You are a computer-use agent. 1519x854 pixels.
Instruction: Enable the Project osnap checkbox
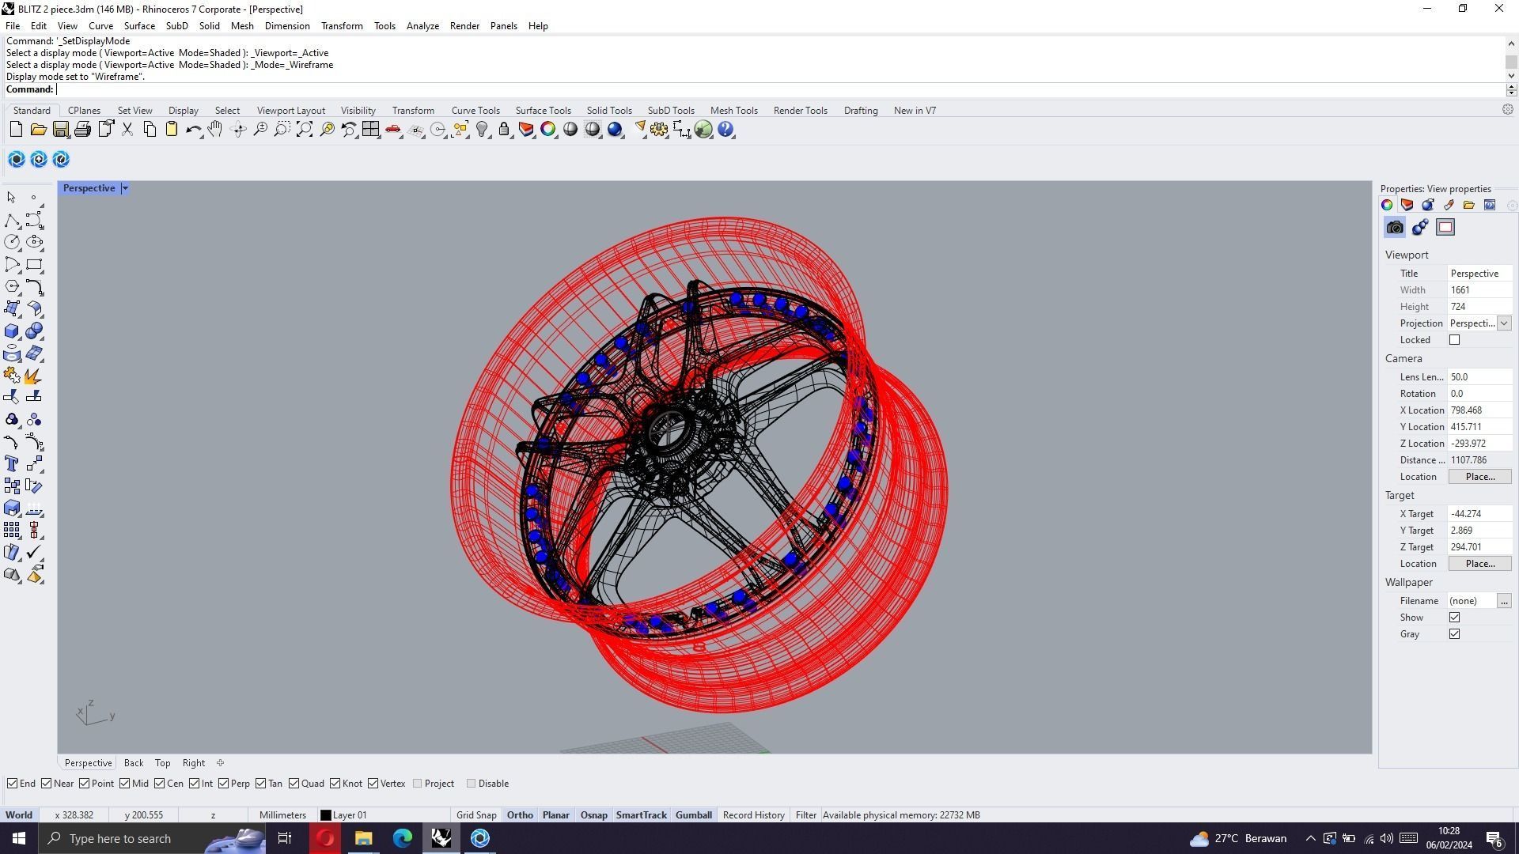coord(418,784)
